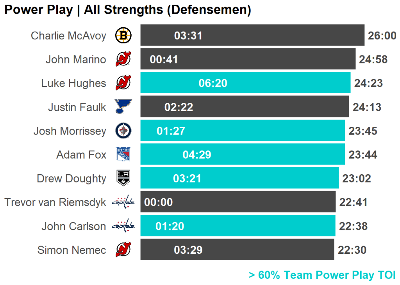Click the St. Louis Blues logo
The width and height of the screenshot is (400, 285).
123,107
